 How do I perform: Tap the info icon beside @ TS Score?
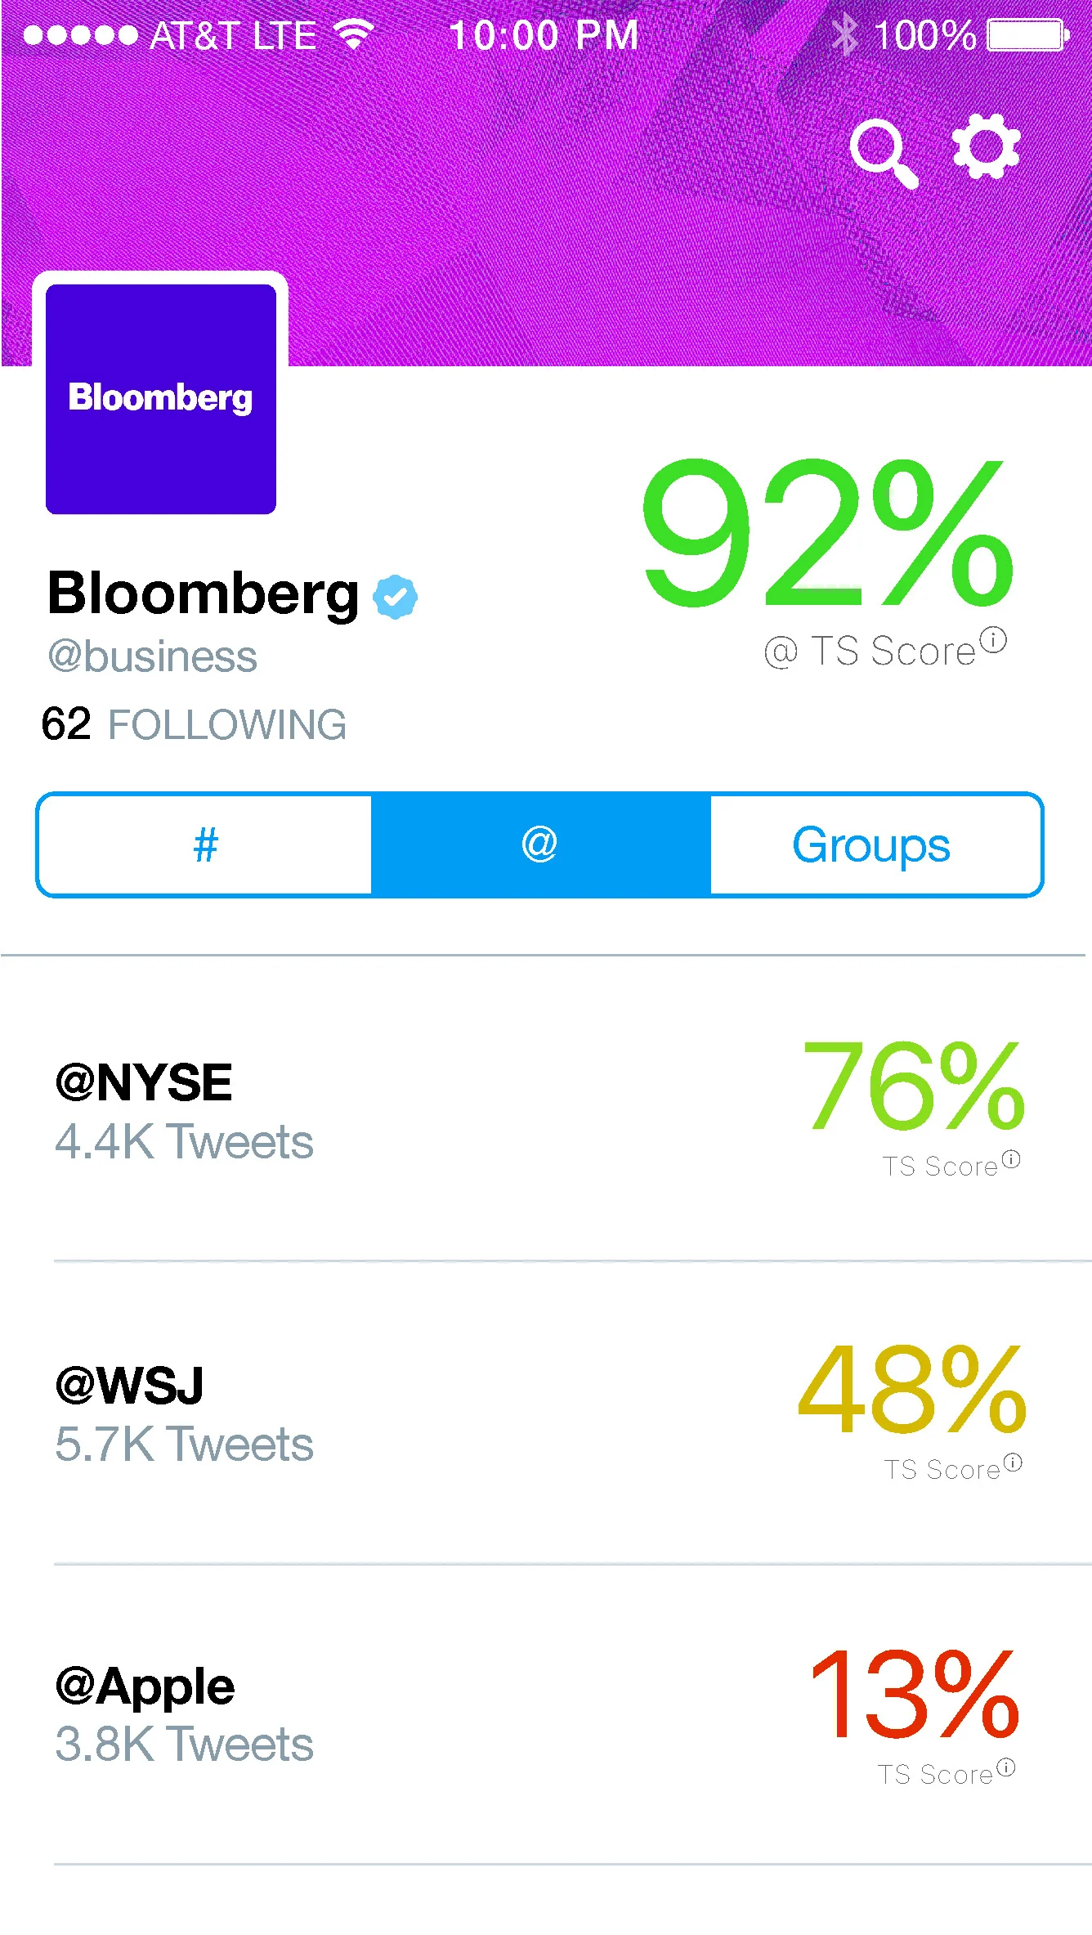point(993,640)
